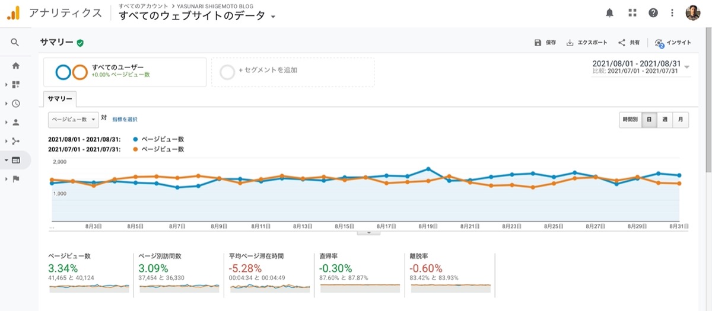The image size is (712, 311).
Task: Open Customization dashboards sidebar icon
Action: pos(16,85)
